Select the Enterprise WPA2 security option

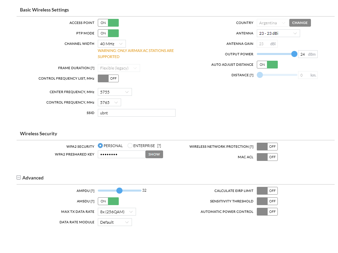pos(130,146)
